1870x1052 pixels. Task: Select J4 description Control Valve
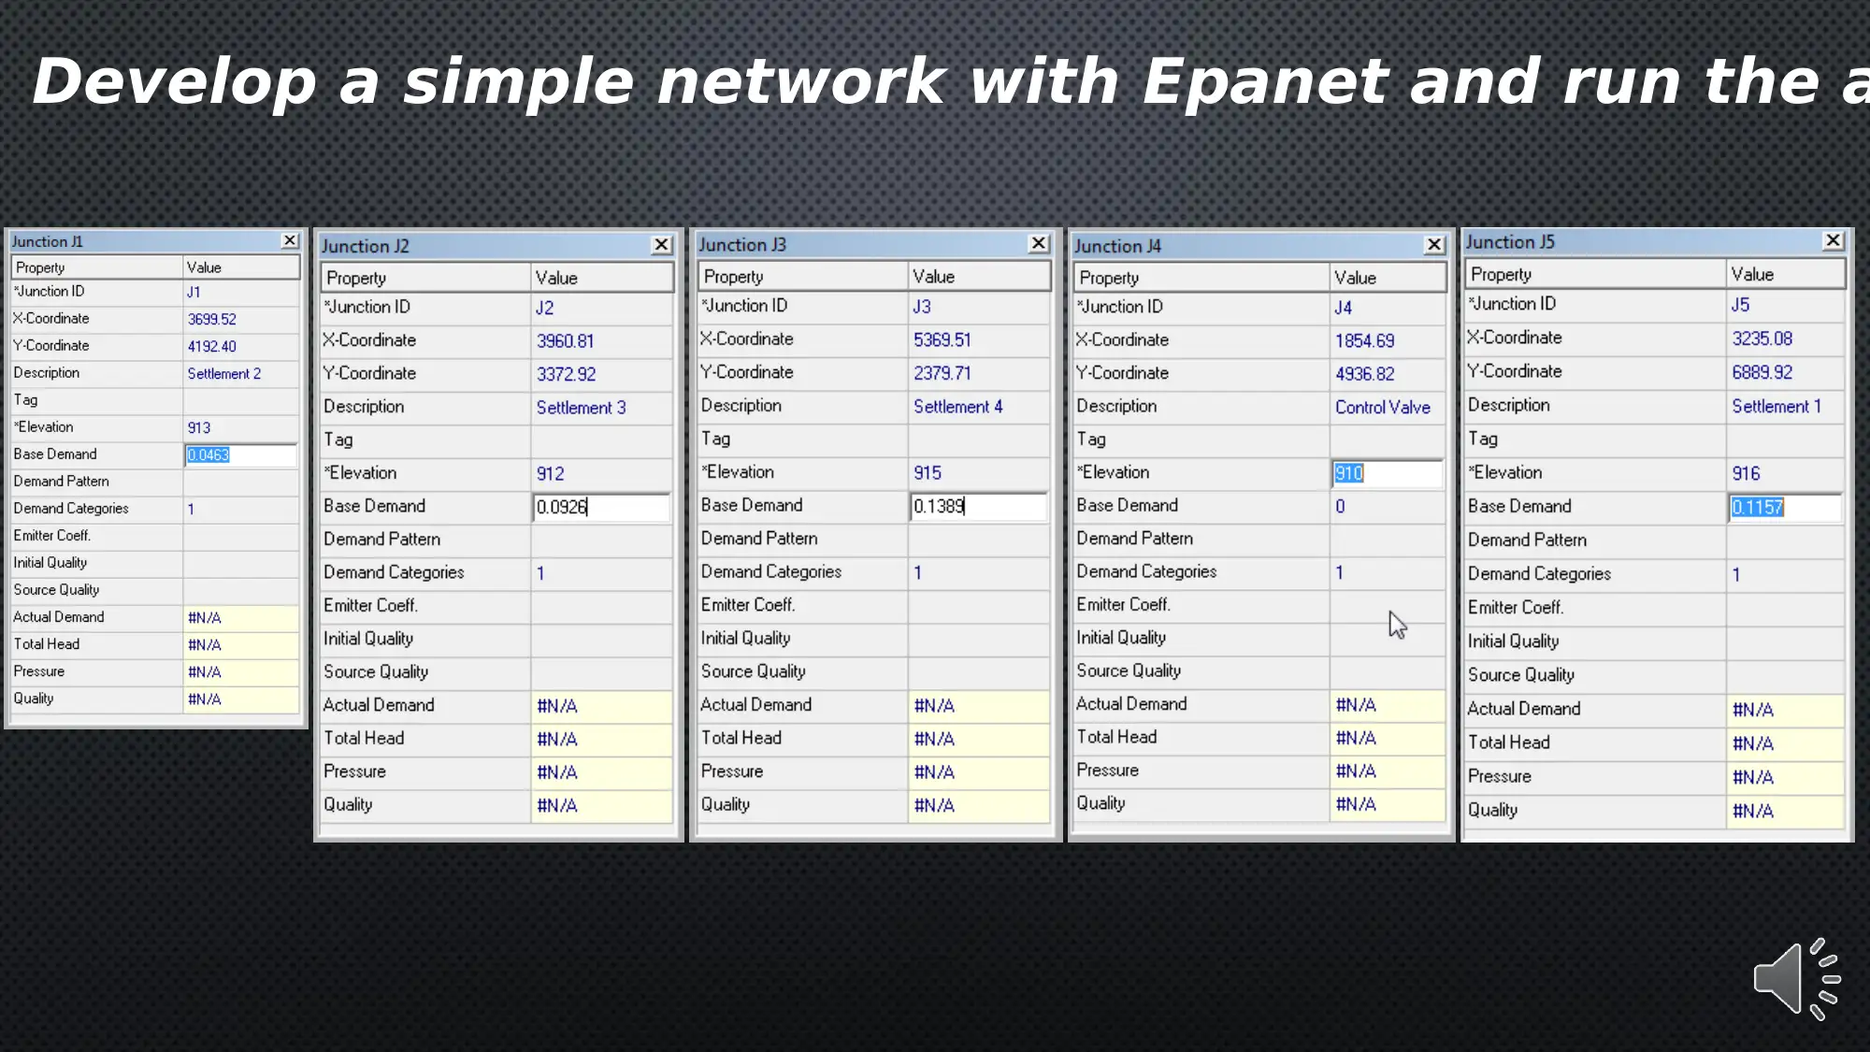[1383, 408]
